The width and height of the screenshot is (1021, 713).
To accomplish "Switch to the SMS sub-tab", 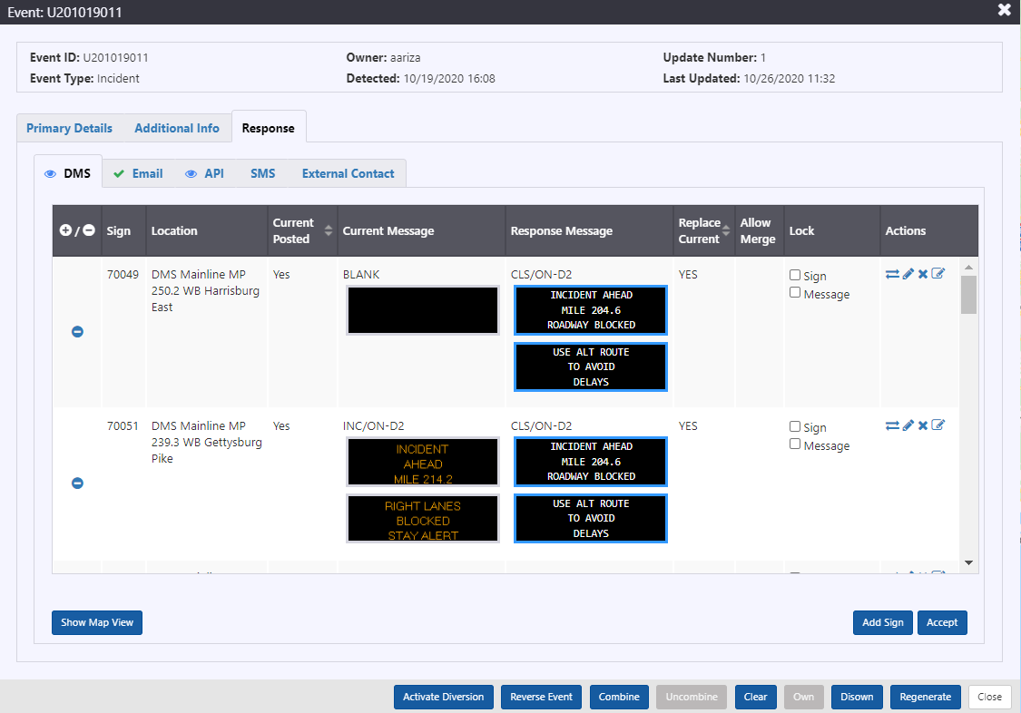I will click(x=263, y=173).
